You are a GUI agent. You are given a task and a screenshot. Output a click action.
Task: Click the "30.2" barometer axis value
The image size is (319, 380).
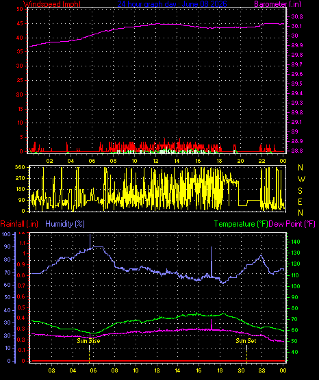pyautogui.click(x=296, y=16)
